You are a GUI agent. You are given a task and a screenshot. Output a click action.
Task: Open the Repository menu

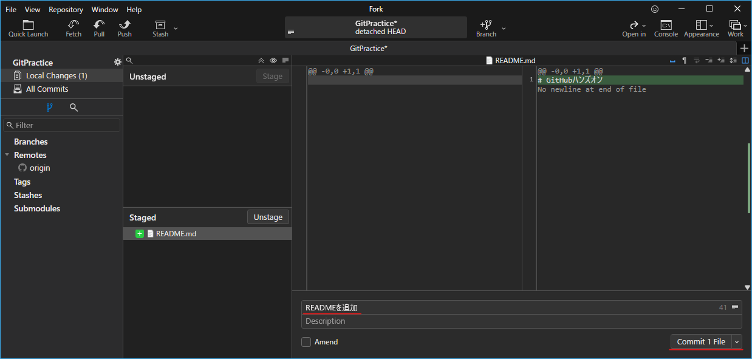(66, 10)
